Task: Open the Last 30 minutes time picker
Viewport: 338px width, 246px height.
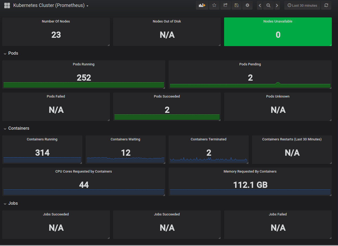Action: click(302, 5)
